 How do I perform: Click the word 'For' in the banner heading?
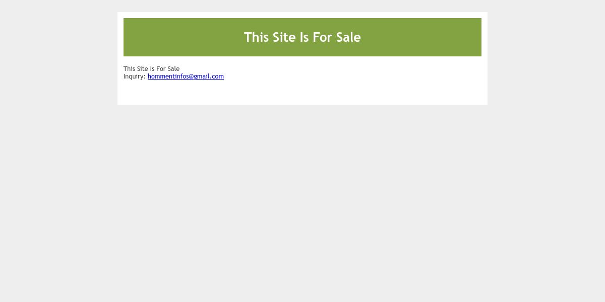click(323, 37)
